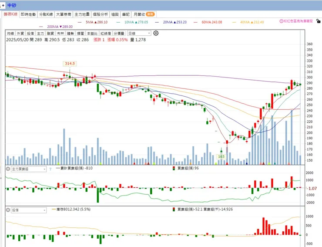This screenshot has width=322, height=247.
Task: Click the 庫存8012.342 (5.5%) legend
Action: coord(71,210)
